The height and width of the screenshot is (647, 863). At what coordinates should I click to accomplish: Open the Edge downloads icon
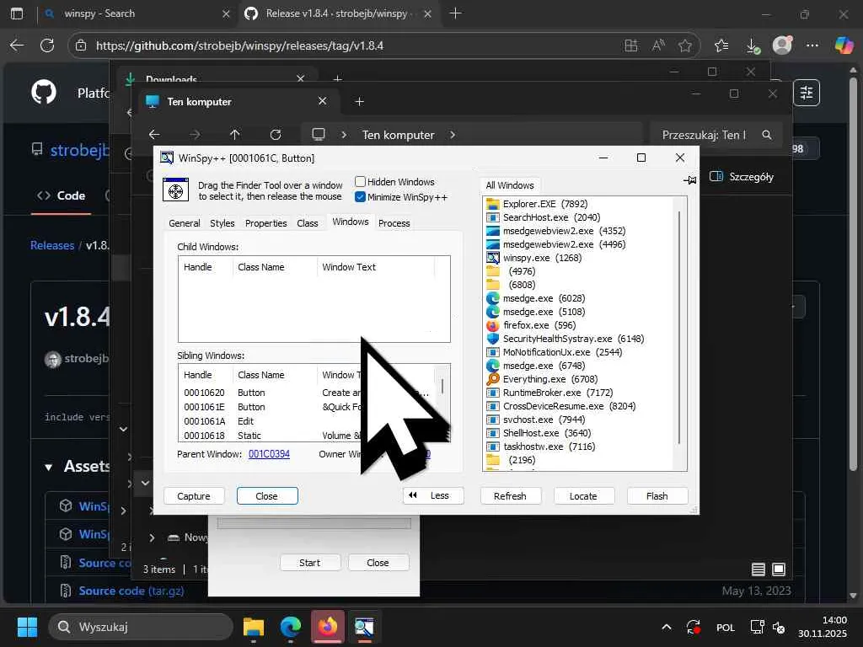[x=753, y=45]
